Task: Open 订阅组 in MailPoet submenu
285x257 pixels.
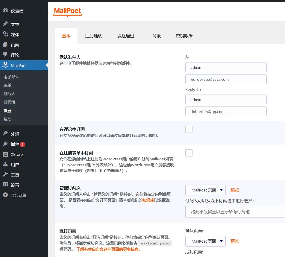Action: (x=9, y=102)
